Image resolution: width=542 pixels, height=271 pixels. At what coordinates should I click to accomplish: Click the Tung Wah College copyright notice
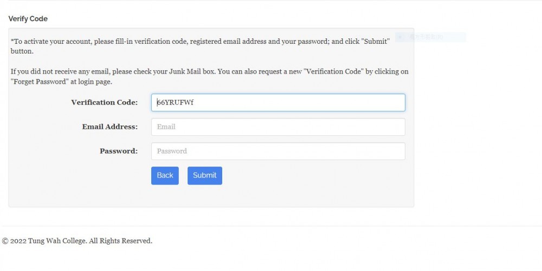77,241
